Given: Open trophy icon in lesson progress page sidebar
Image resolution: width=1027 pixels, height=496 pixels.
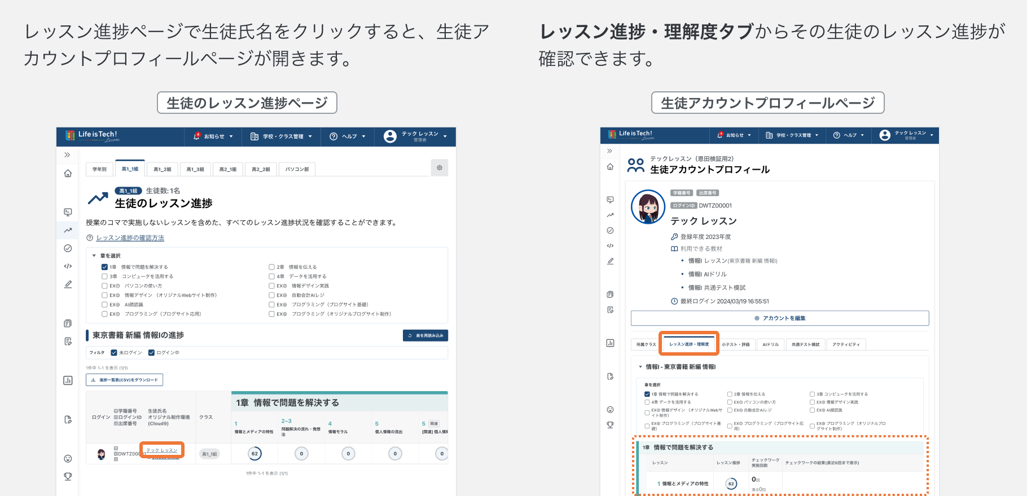Looking at the screenshot, I should 68,477.
